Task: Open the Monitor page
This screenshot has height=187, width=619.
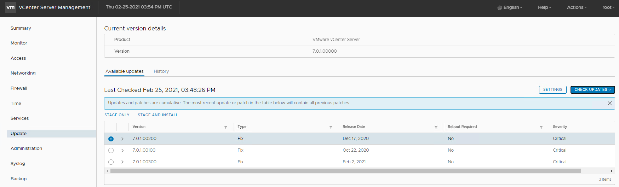Action: pos(19,43)
